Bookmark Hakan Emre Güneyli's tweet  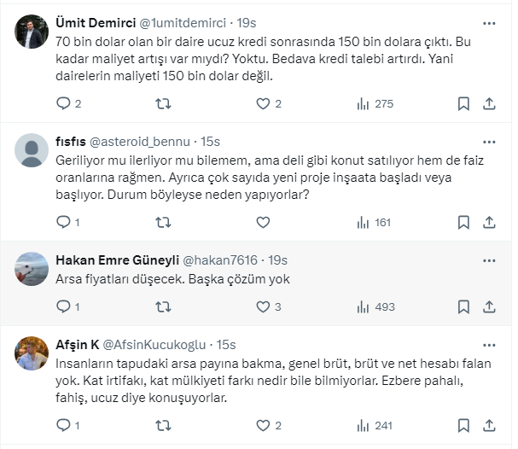[463, 306]
